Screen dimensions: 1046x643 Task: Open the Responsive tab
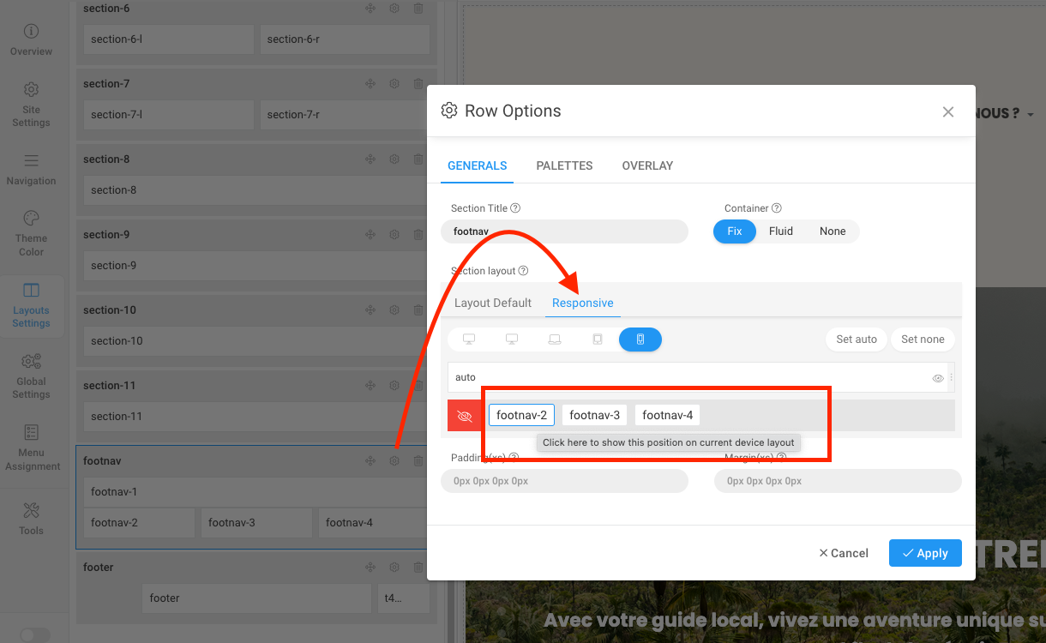(x=583, y=303)
